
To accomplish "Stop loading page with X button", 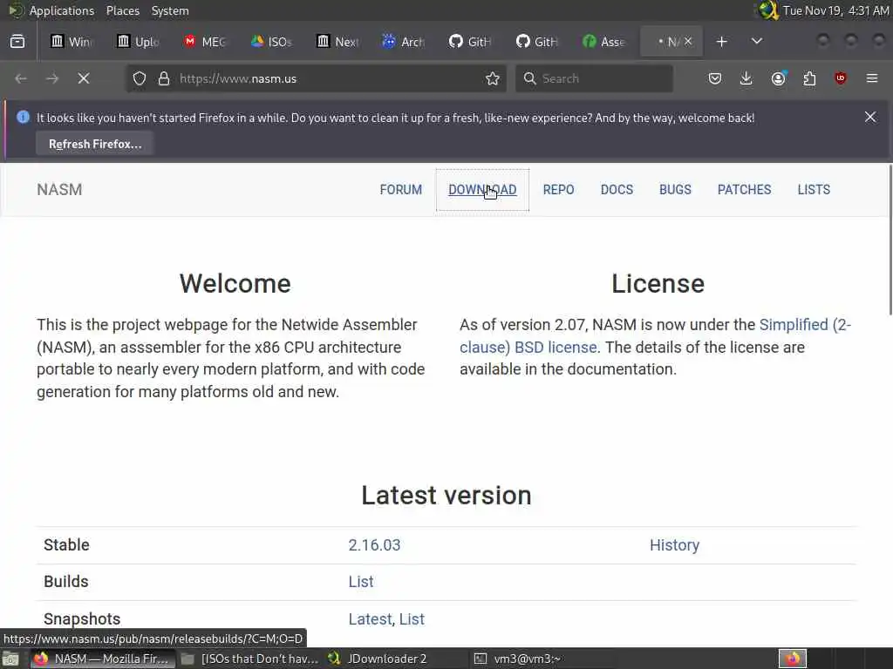I will (84, 78).
